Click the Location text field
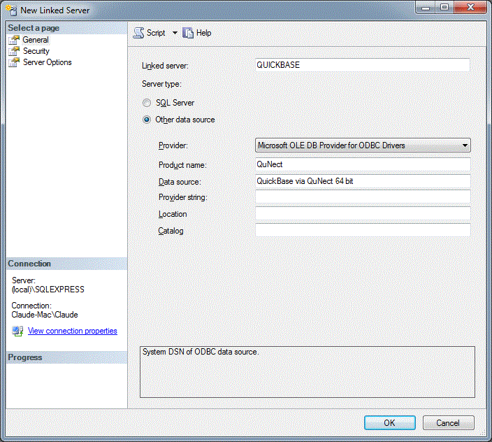 pos(363,214)
